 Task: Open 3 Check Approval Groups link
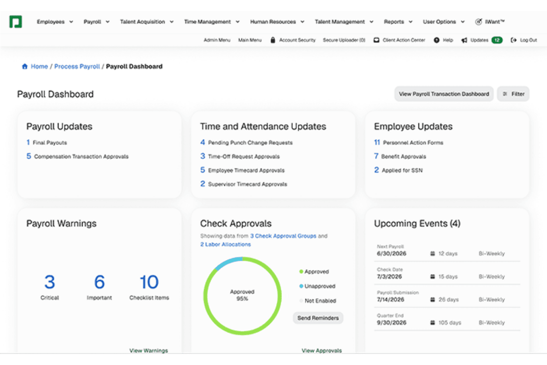(283, 236)
